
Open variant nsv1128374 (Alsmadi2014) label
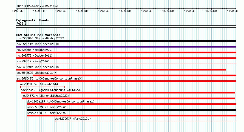pyautogui.click(x=40, y=84)
